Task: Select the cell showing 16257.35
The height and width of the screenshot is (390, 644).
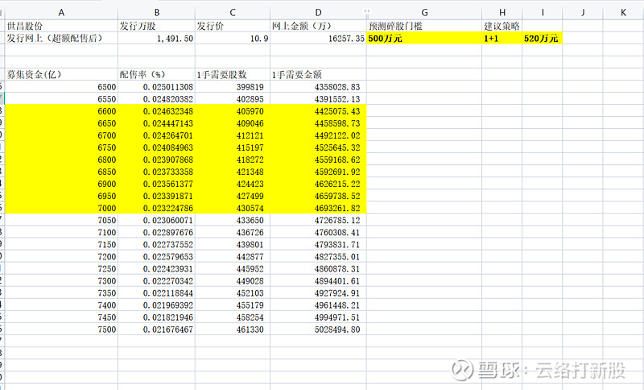Action: (318, 38)
